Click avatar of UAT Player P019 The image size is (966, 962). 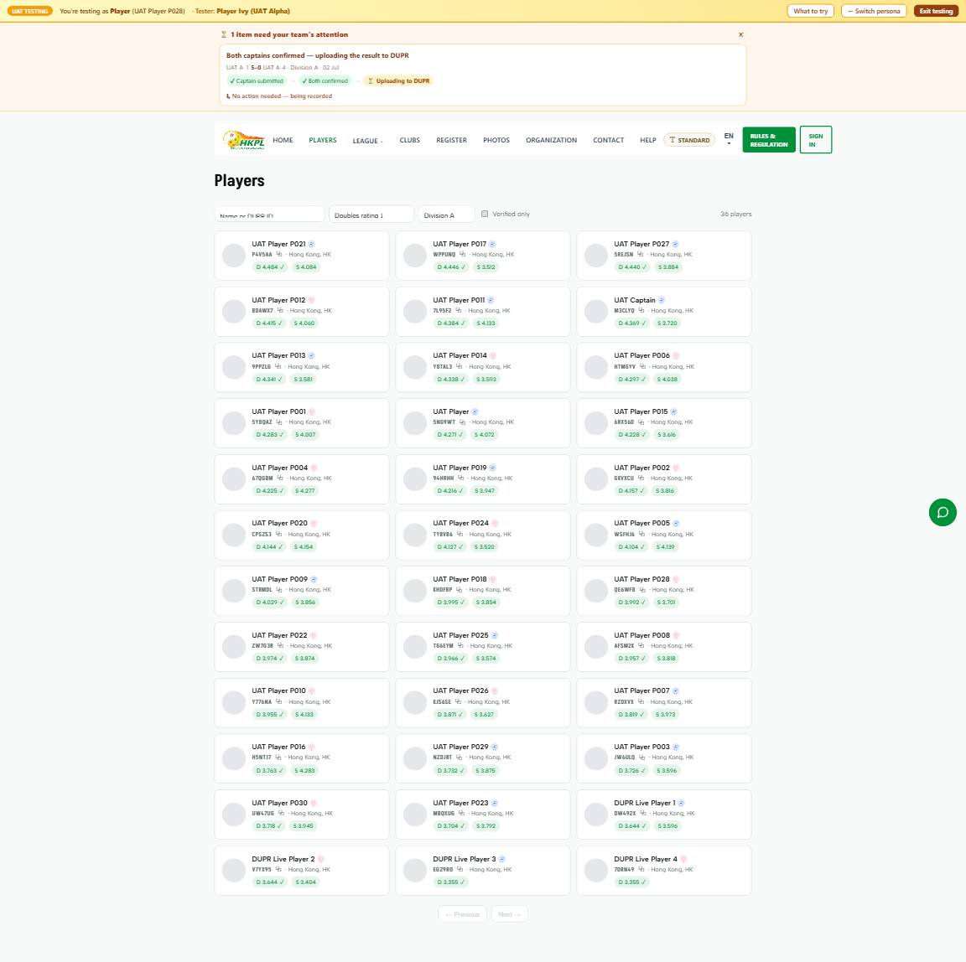click(x=415, y=478)
